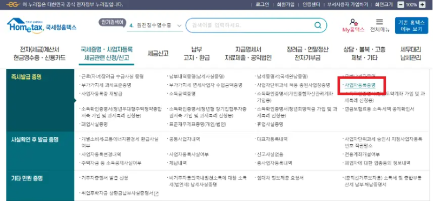
Task: Open 소득확인증명서(청년형 장기집합투자증권저축)
Action: [x=207, y=112]
